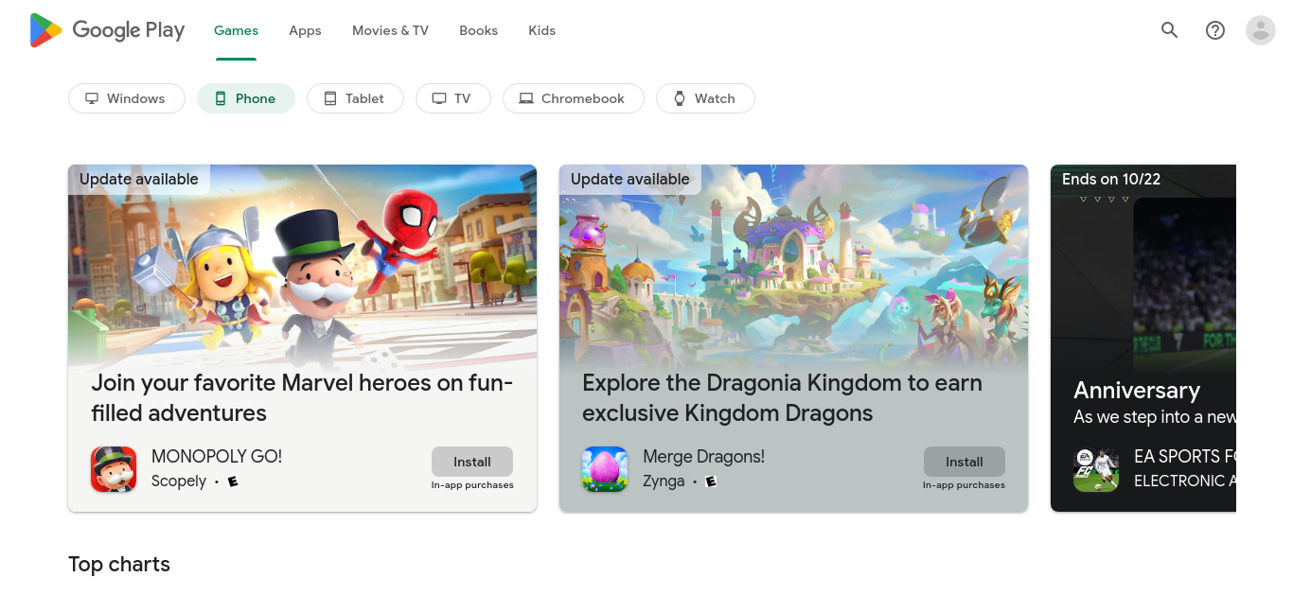Switch to the Apps tab
The image size is (1293, 595).
[x=305, y=30]
